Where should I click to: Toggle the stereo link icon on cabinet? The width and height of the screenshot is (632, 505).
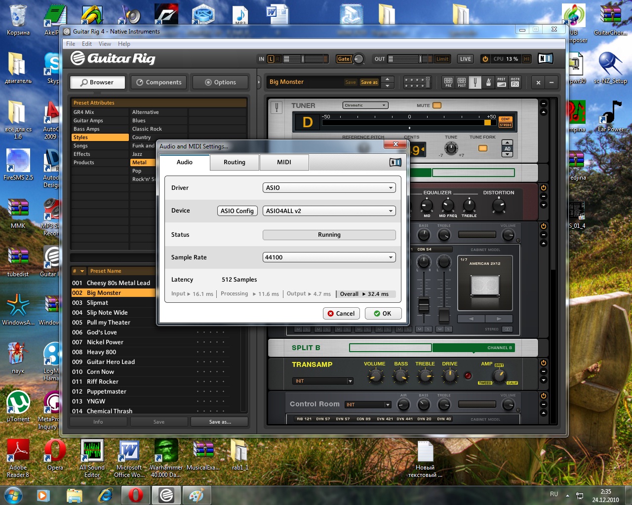[x=507, y=329]
